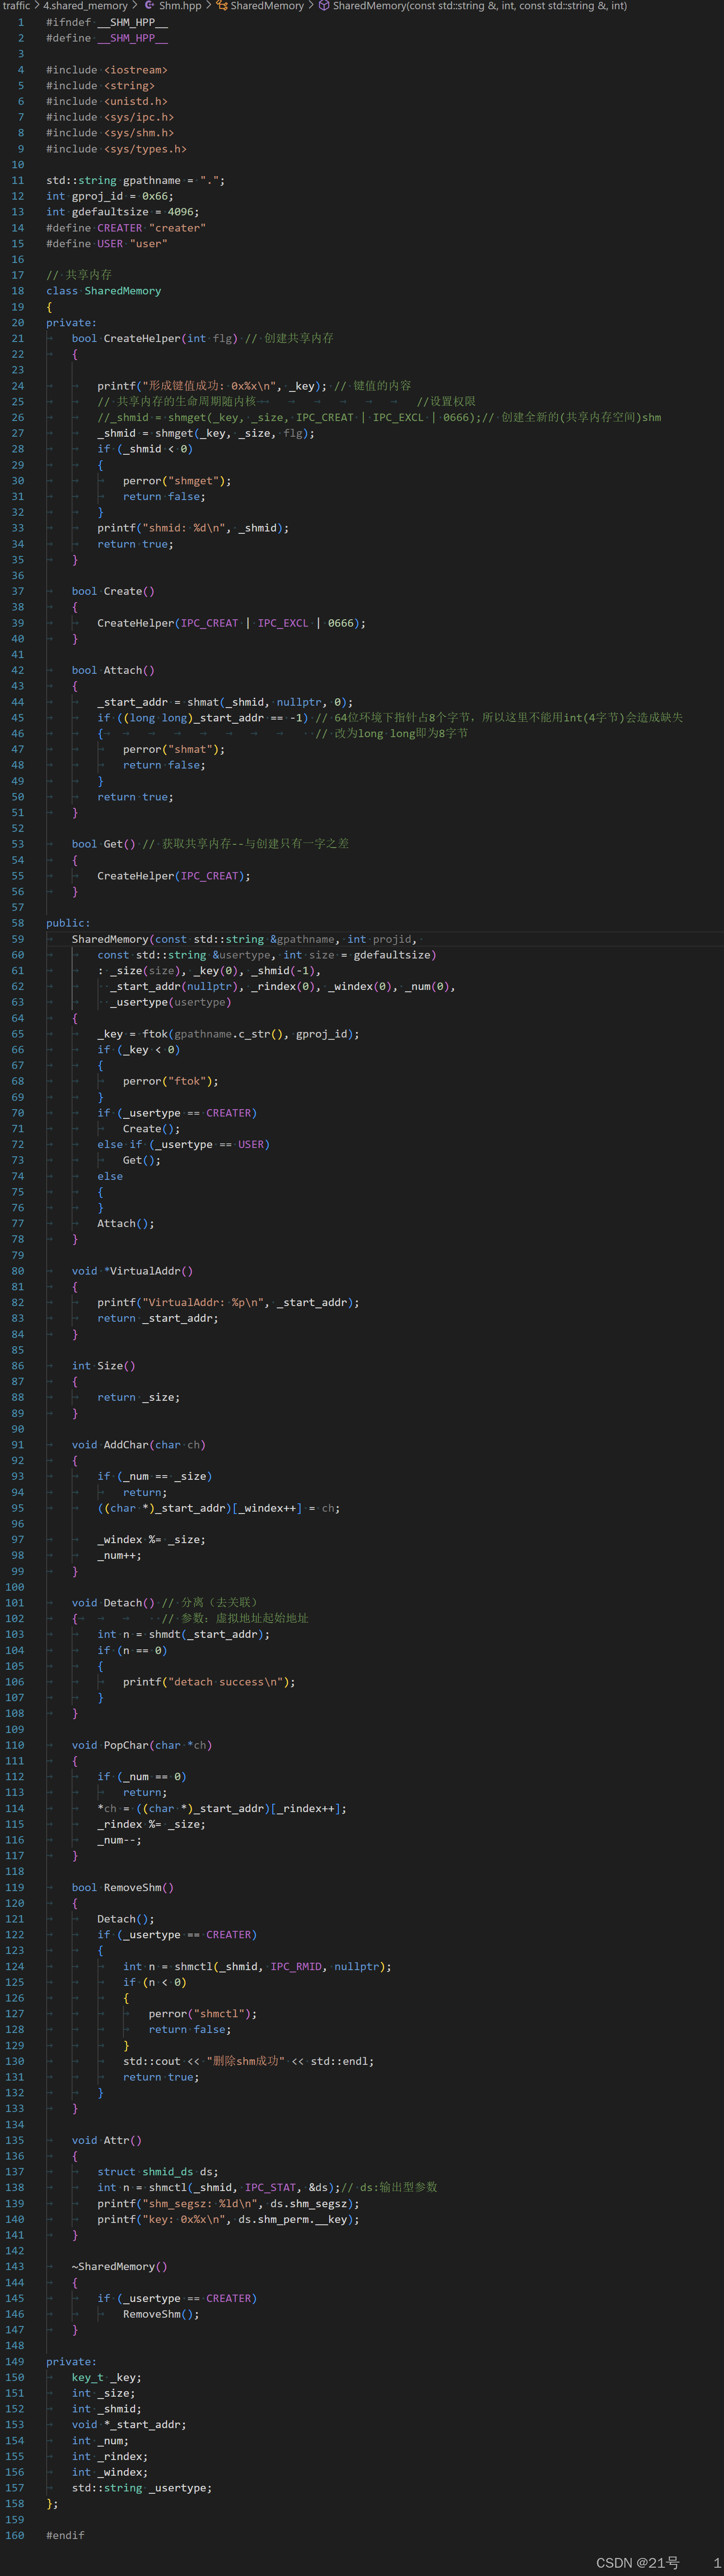The width and height of the screenshot is (724, 2576).
Task: Click '#ifndef __SHM_HPP__' on the first line
Action: (x=107, y=22)
